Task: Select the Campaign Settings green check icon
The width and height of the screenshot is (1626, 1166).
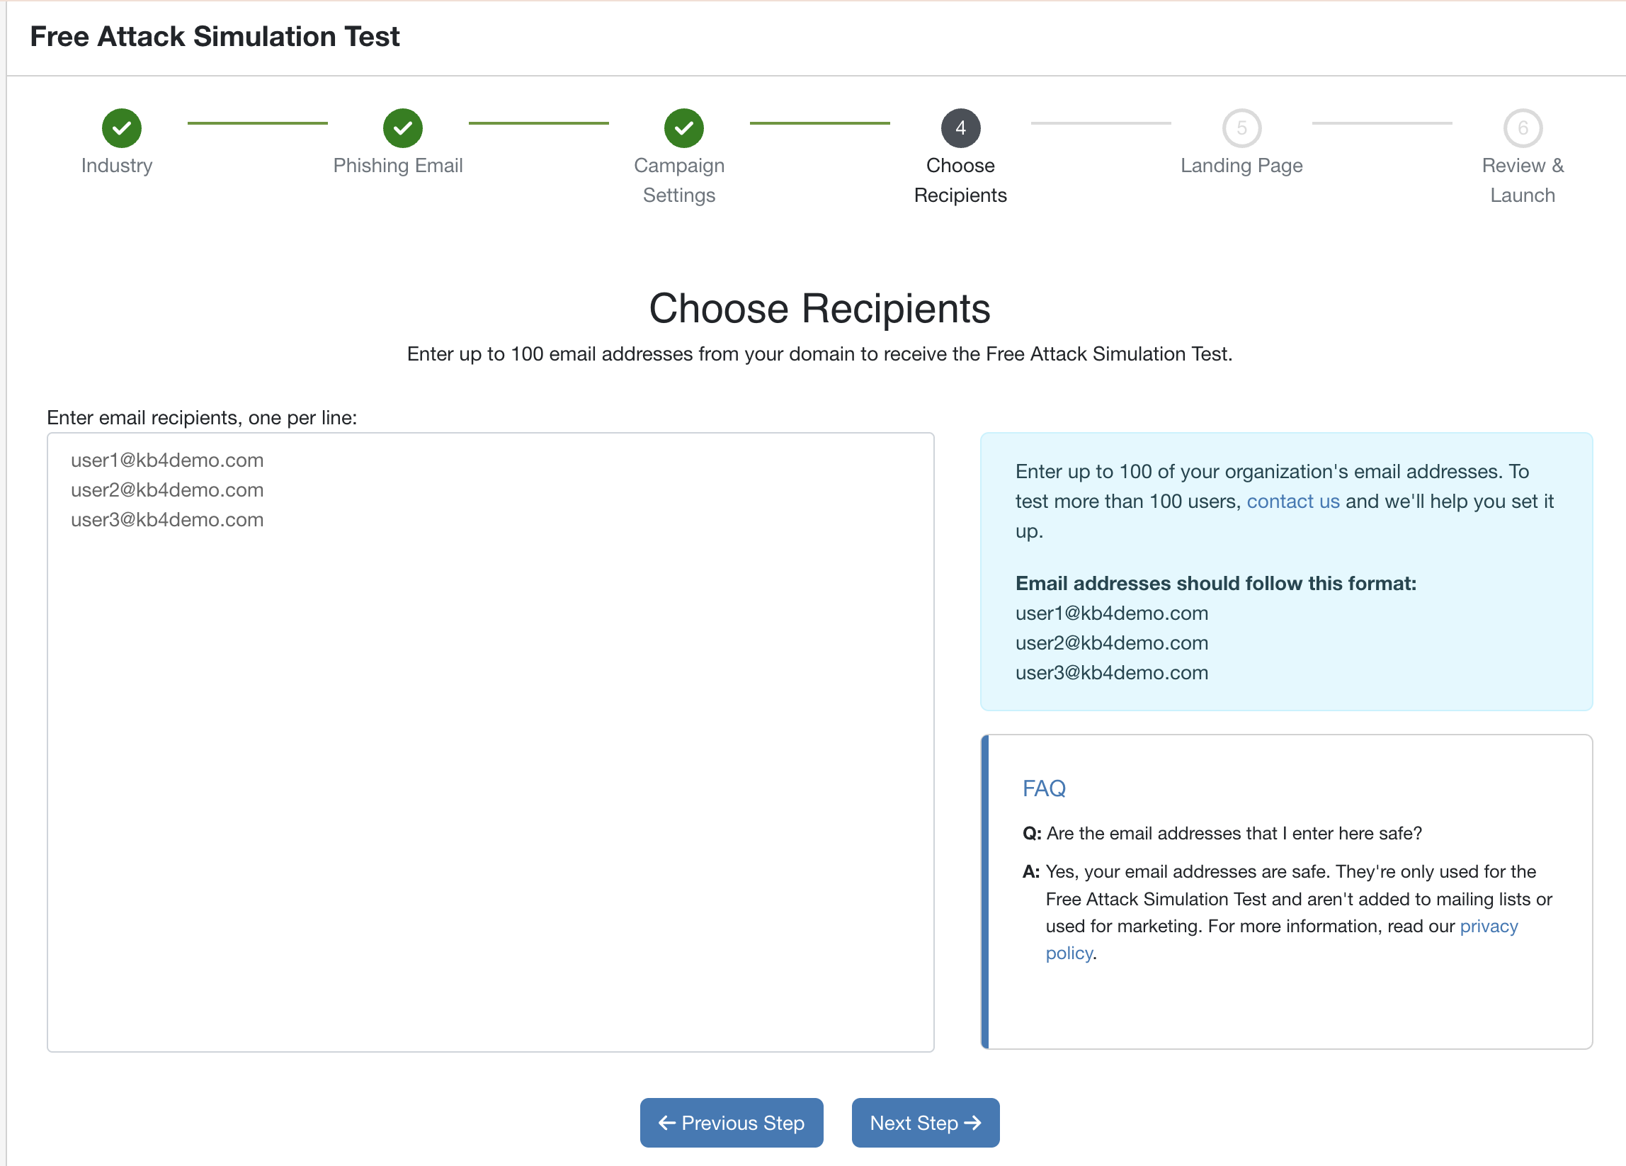Action: click(683, 128)
